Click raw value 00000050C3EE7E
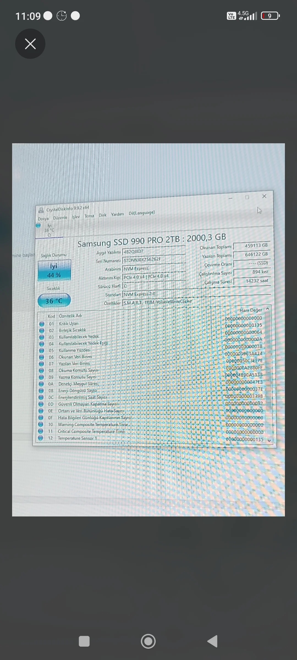Image resolution: width=297 pixels, height=660 pixels. (x=244, y=361)
